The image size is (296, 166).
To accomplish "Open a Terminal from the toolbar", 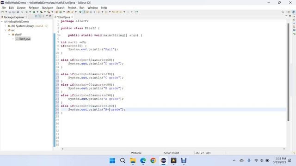I will (x=18, y=12).
